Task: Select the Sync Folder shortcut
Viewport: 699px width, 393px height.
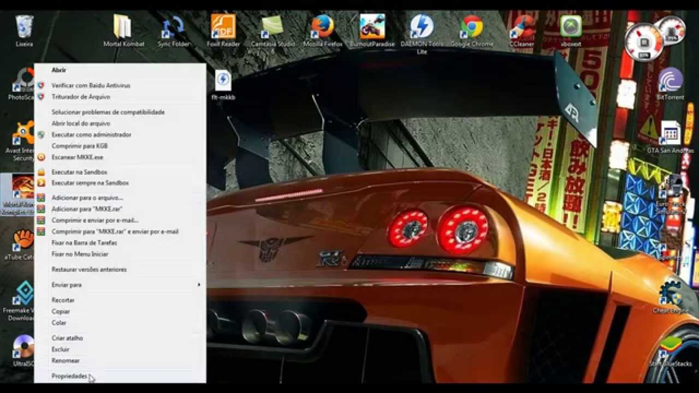Action: click(174, 31)
